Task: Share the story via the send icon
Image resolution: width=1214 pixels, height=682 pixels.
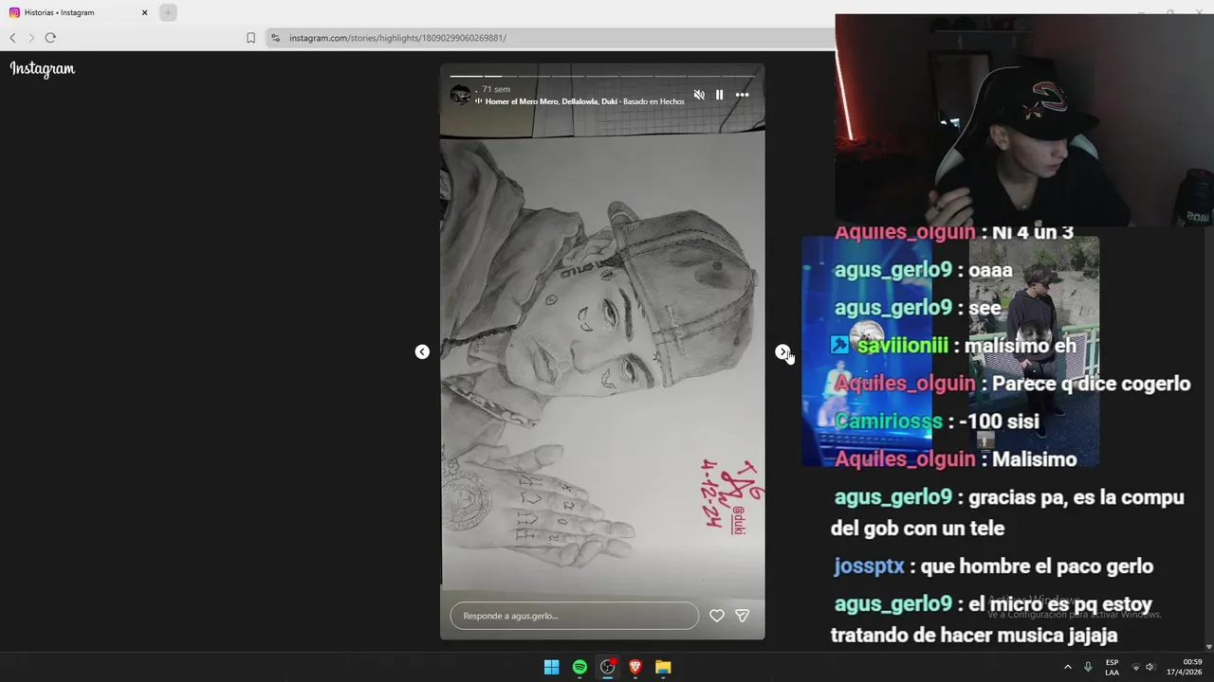Action: [x=743, y=616]
